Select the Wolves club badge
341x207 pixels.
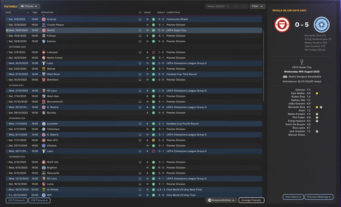tap(44, 69)
